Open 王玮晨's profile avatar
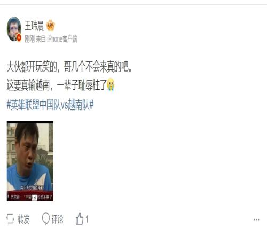Screen dimensions: 267x235 [x=14, y=29]
